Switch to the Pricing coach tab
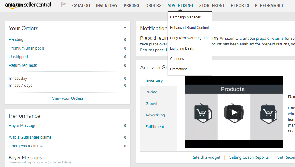Viewport: 295px width, 167px height. 151,92
